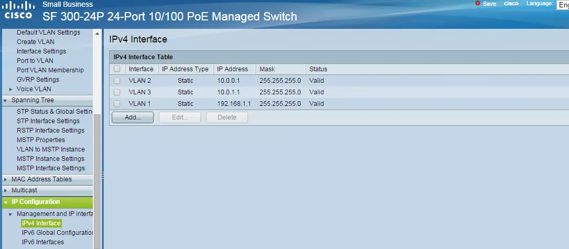Image resolution: width=569 pixels, height=249 pixels.
Task: Open IPv6 Interfaces
Action: point(42,242)
